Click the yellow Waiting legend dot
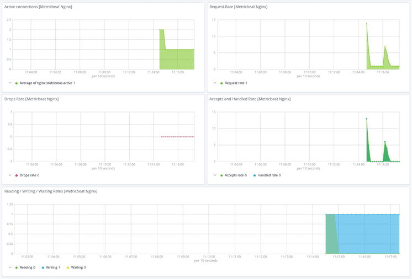This screenshot has width=412, height=279. coord(68,267)
